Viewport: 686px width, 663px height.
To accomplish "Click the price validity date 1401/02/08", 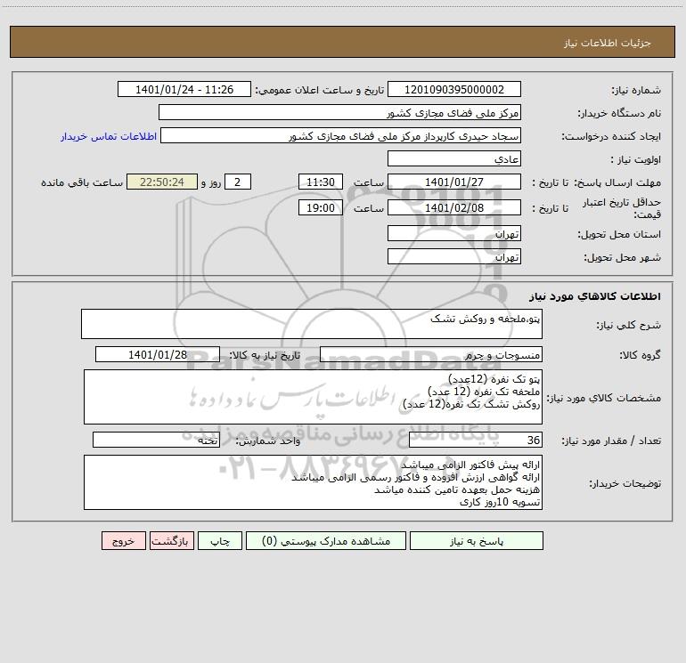I will (454, 207).
